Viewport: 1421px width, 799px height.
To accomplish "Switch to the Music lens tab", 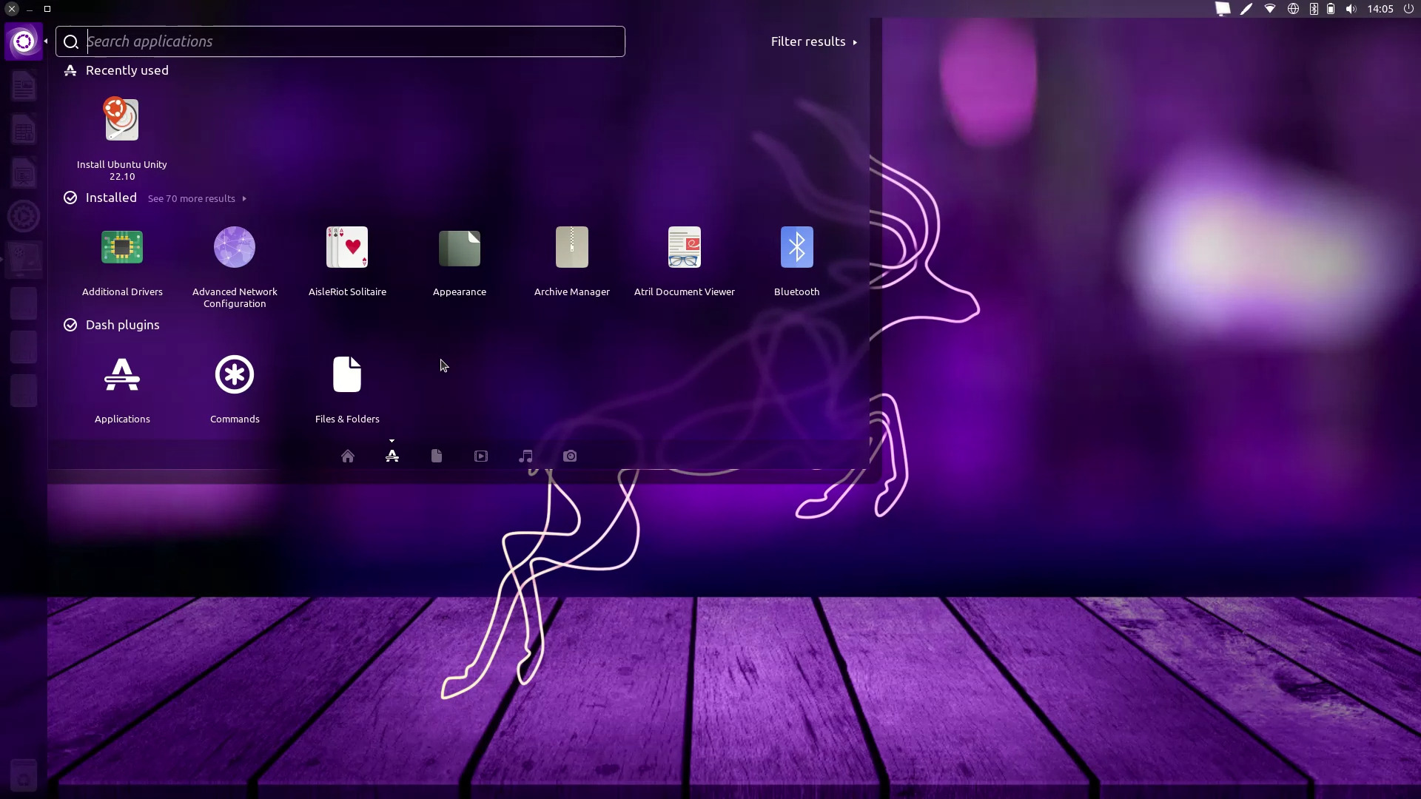I will (x=525, y=456).
